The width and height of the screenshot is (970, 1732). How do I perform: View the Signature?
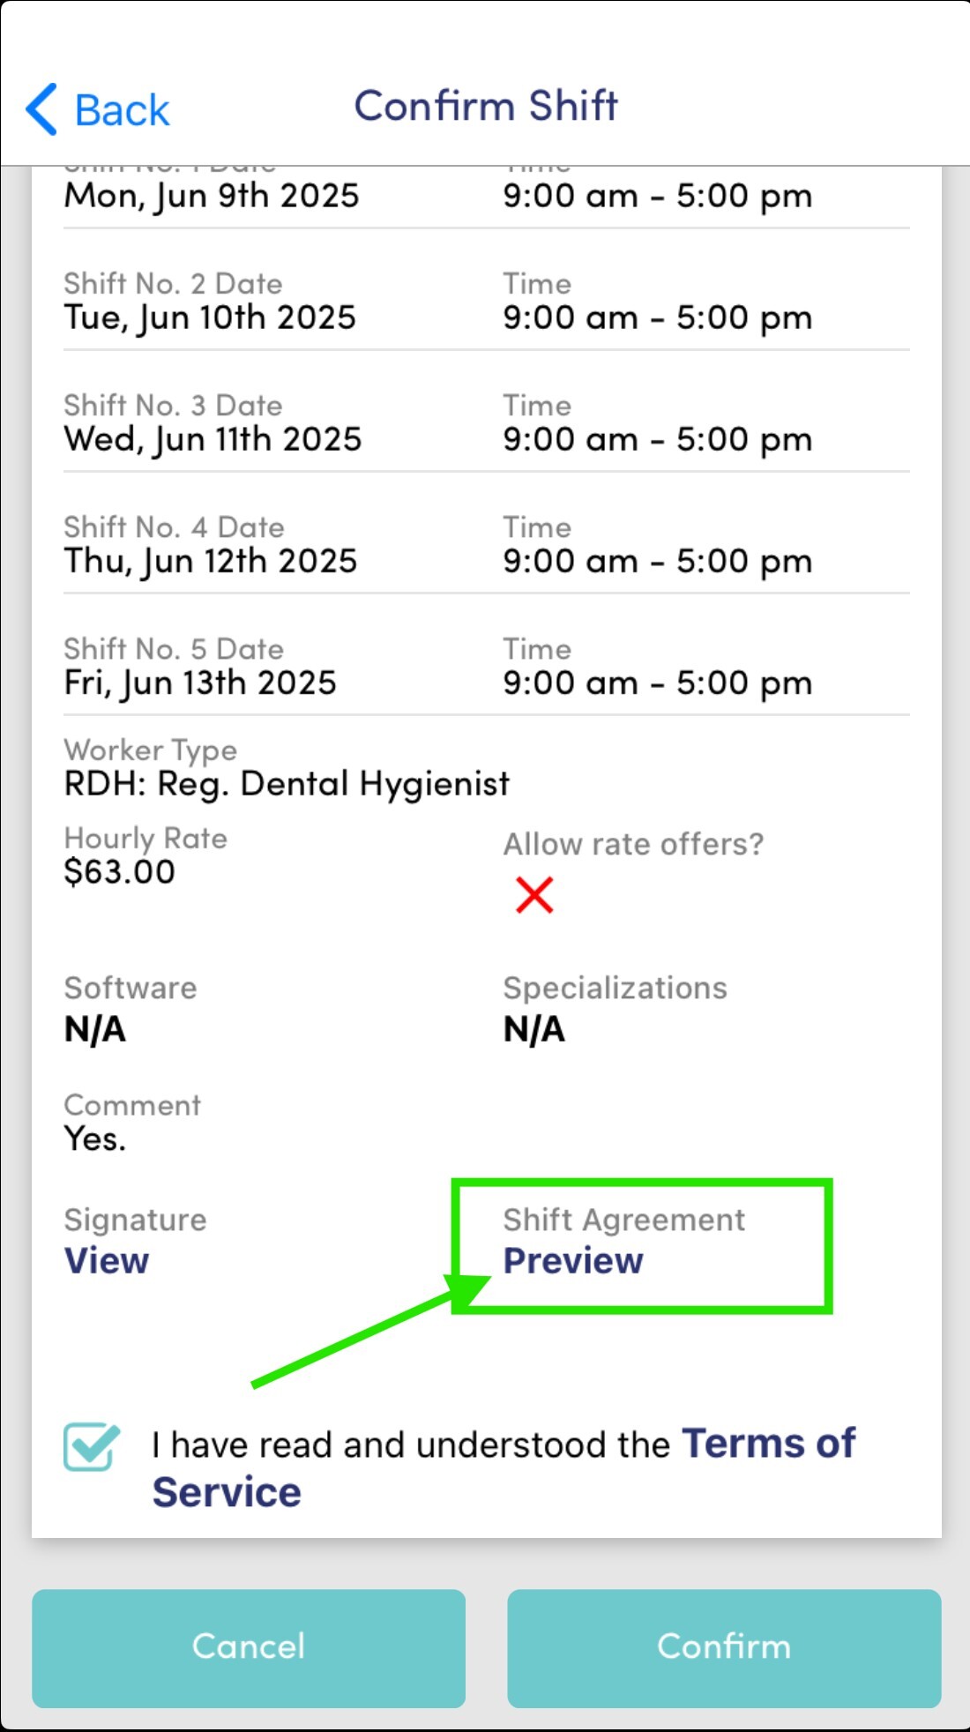pos(107,1261)
